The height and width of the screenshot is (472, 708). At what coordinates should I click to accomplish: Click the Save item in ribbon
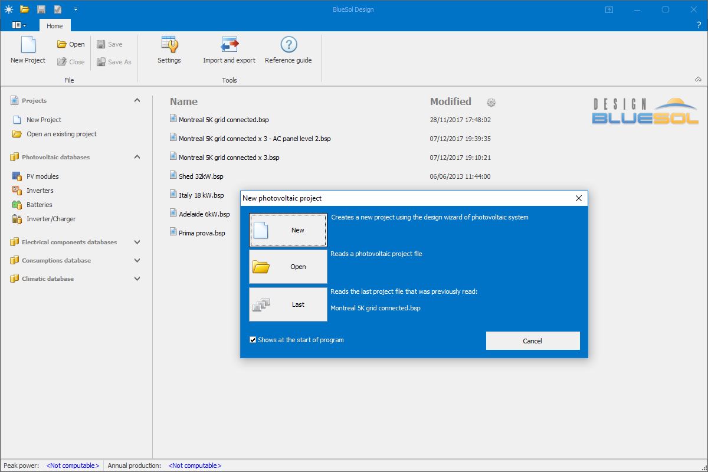pyautogui.click(x=109, y=44)
